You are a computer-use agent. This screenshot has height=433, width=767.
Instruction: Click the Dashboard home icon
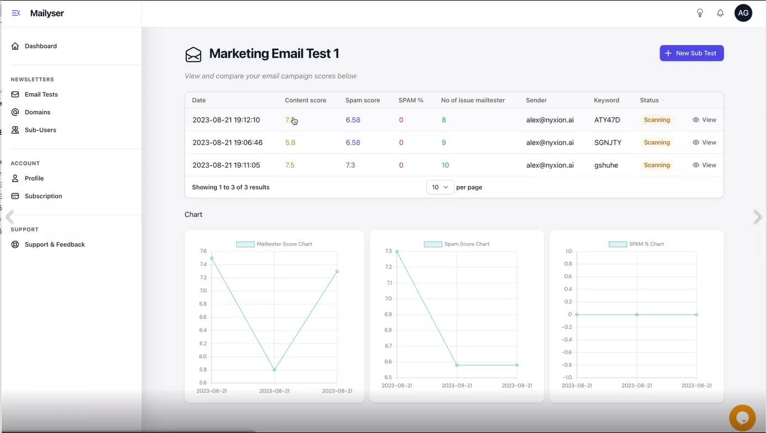click(15, 46)
